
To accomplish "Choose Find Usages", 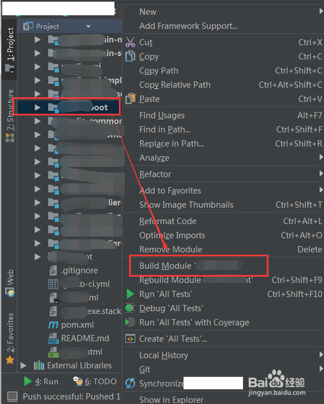I will [x=223, y=115].
